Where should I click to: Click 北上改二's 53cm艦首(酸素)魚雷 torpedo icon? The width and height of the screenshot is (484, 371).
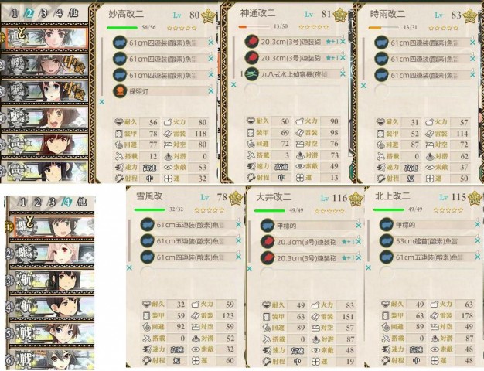386,240
